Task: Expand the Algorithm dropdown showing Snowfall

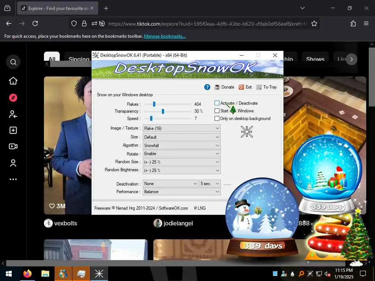Action: (182, 146)
